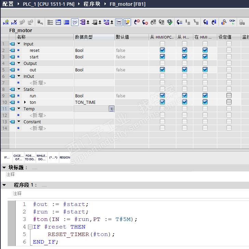Click the bookmark with right arrow icon

pos(214,22)
